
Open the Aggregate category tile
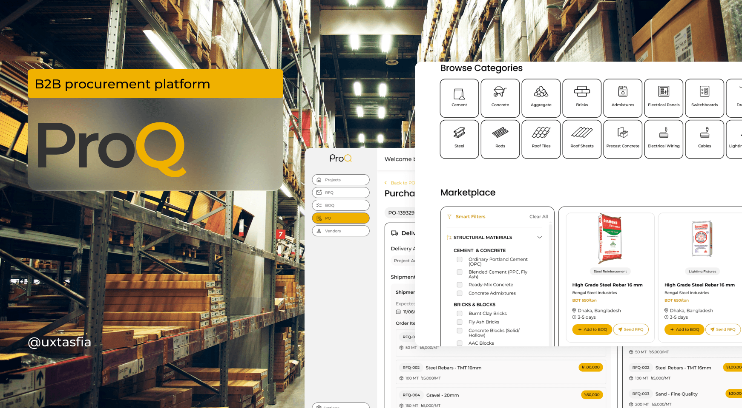coord(541,98)
